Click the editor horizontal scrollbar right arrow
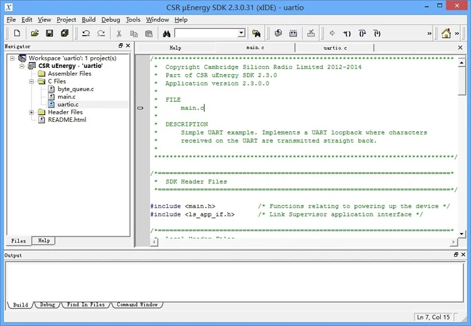This screenshot has width=471, height=326. (453, 242)
